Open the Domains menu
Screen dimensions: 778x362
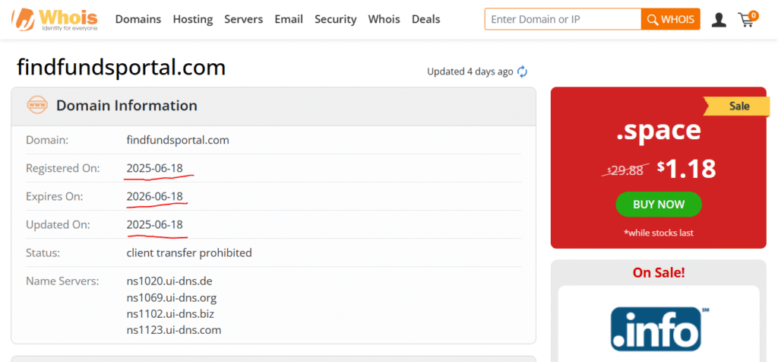[x=138, y=19]
